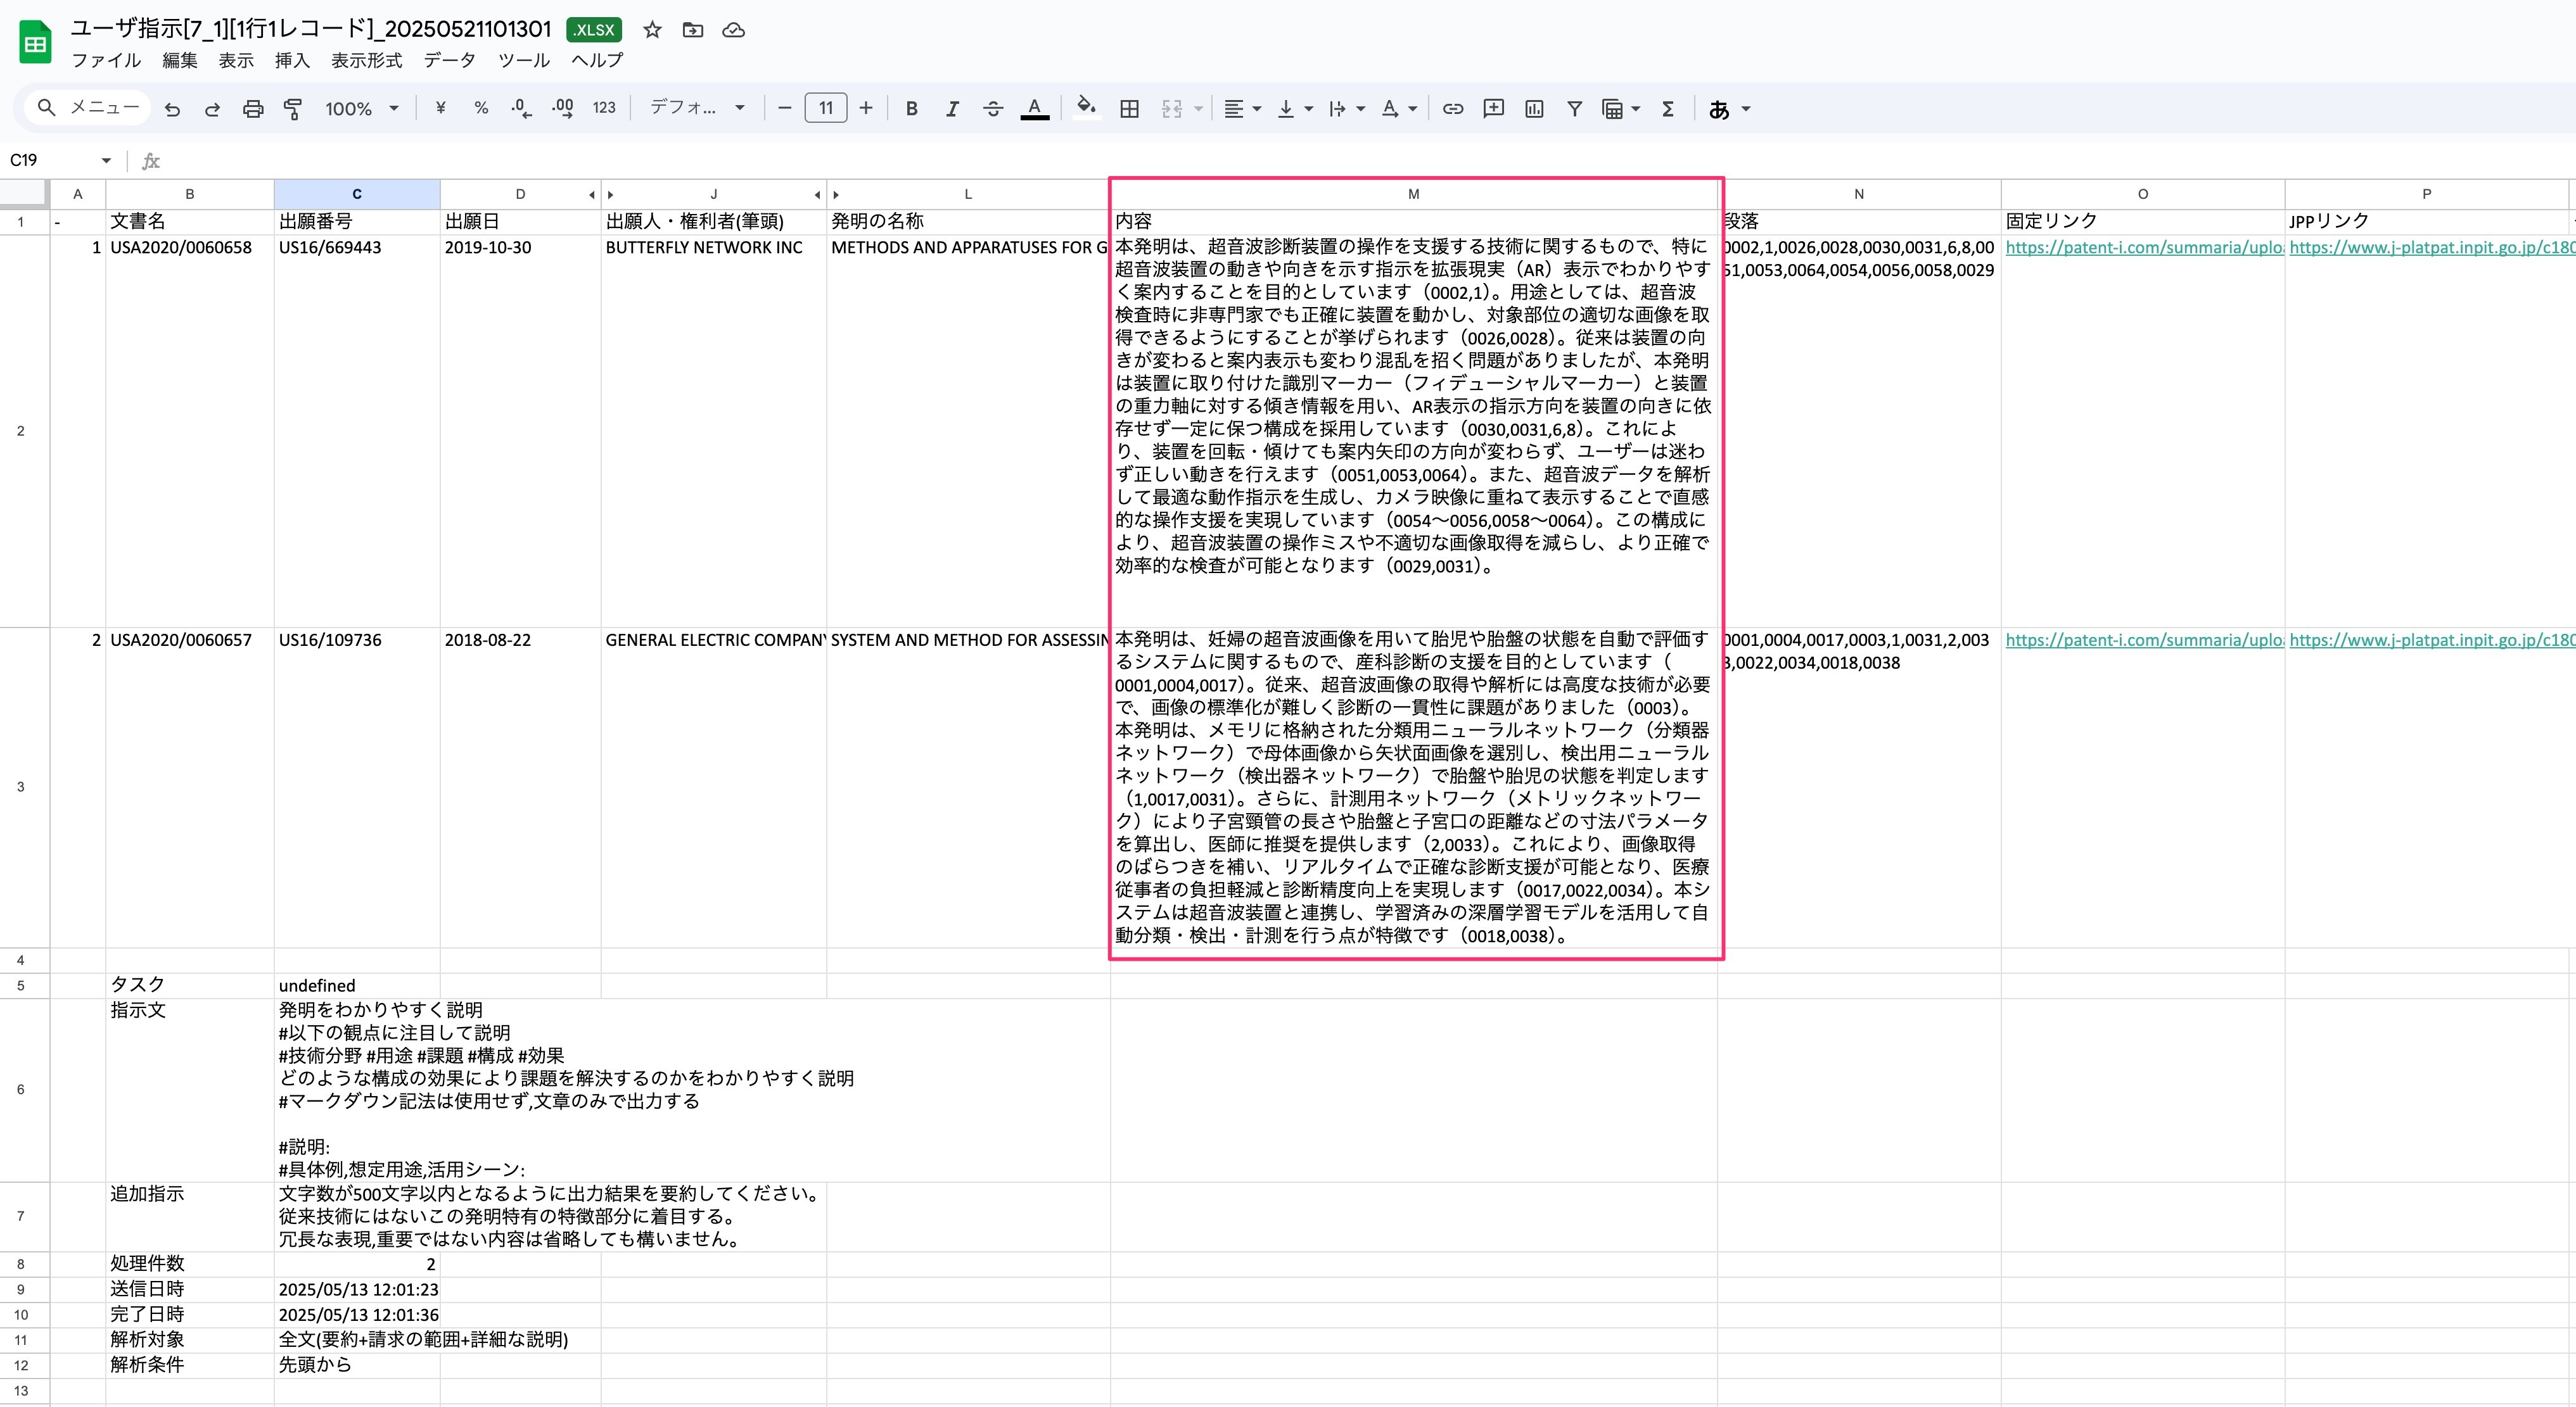This screenshot has width=2576, height=1407.
Task: Create a filter
Action: coord(1573,108)
